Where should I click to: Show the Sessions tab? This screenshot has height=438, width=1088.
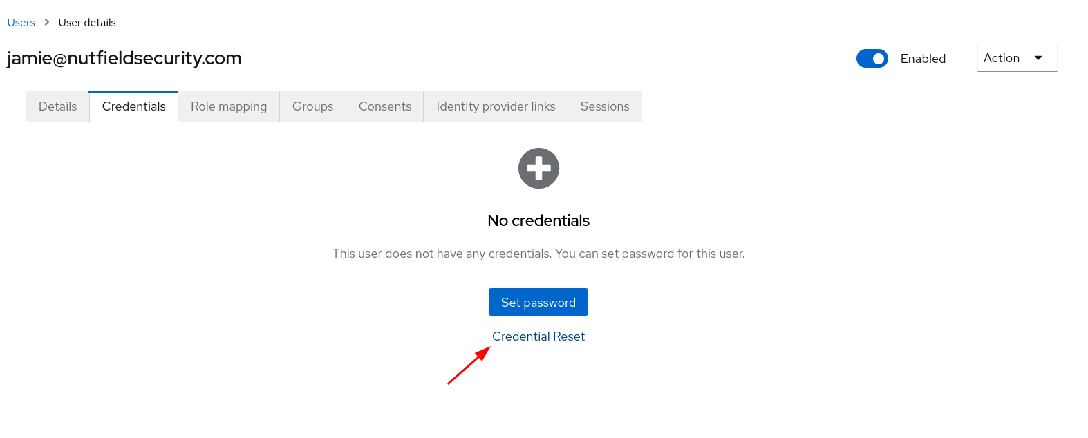pos(605,106)
